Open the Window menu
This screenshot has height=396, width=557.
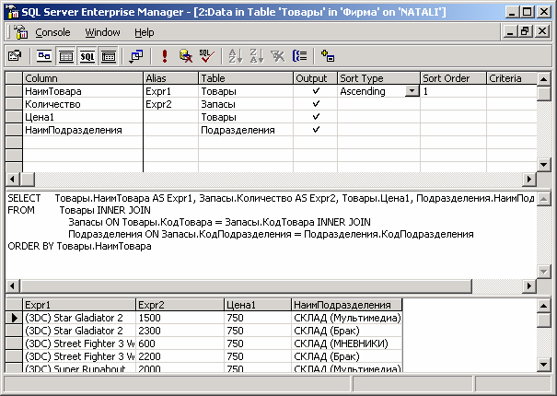(102, 32)
